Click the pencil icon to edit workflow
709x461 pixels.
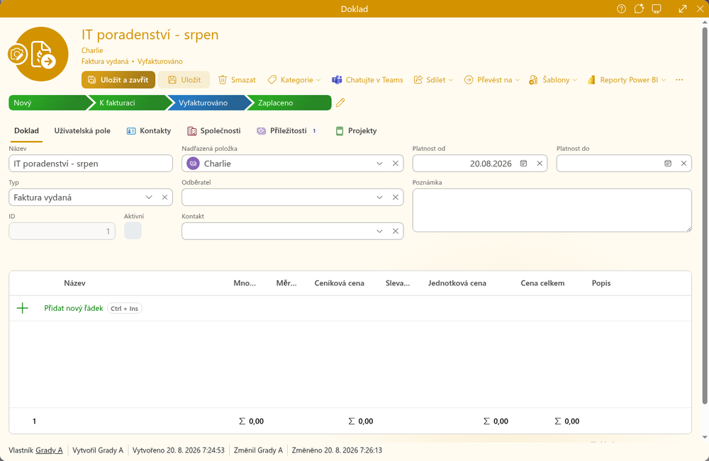pyautogui.click(x=340, y=103)
